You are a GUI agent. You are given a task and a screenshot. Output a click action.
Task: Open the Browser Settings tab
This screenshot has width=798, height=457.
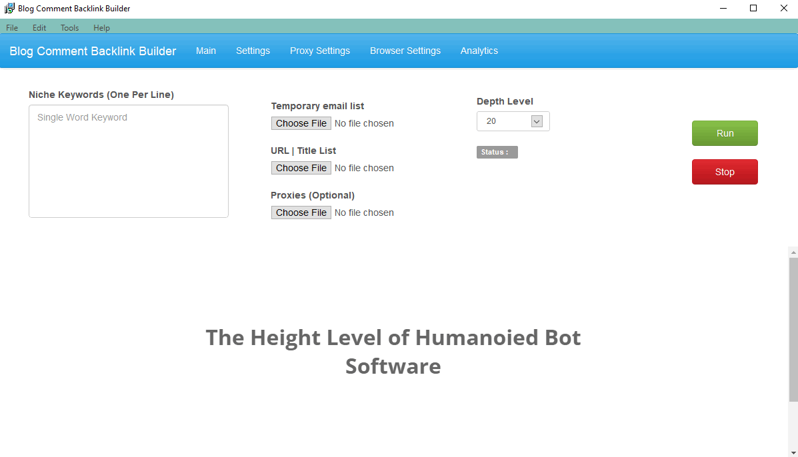405,51
